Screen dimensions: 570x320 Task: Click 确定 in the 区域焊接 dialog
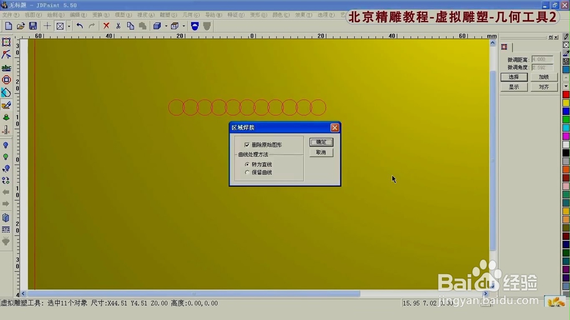(x=321, y=142)
